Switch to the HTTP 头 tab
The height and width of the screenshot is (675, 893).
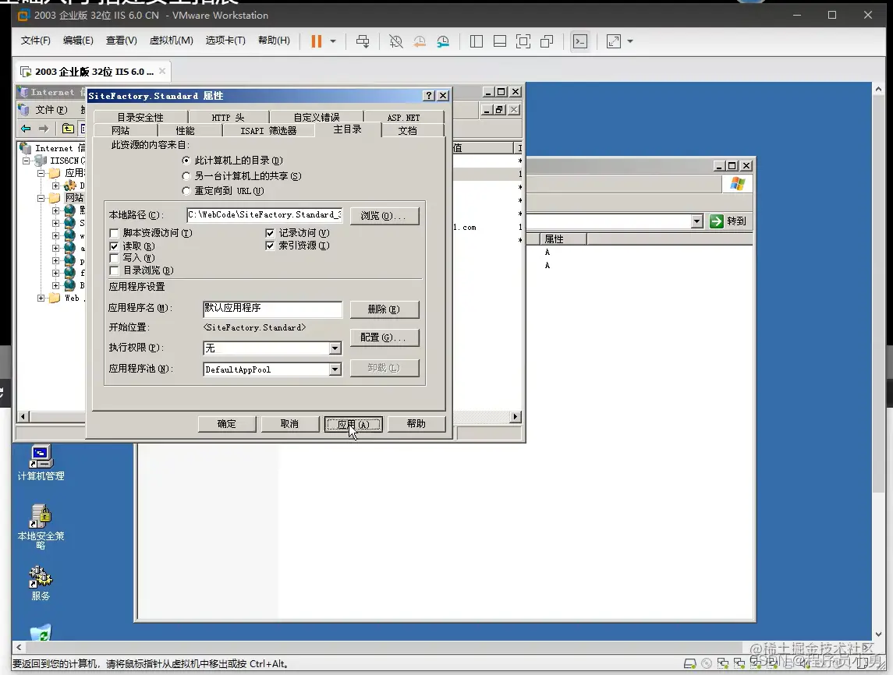pos(228,117)
